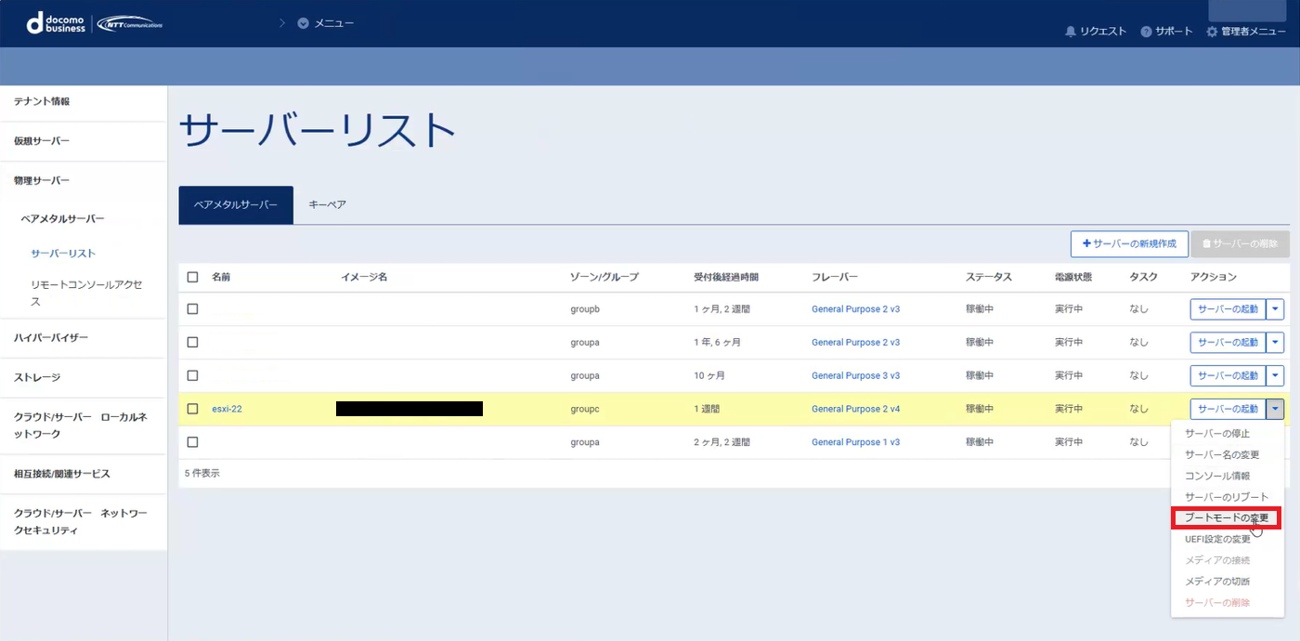Expand ハイパーバイザー in the sidebar
The image size is (1300, 641).
51,338
